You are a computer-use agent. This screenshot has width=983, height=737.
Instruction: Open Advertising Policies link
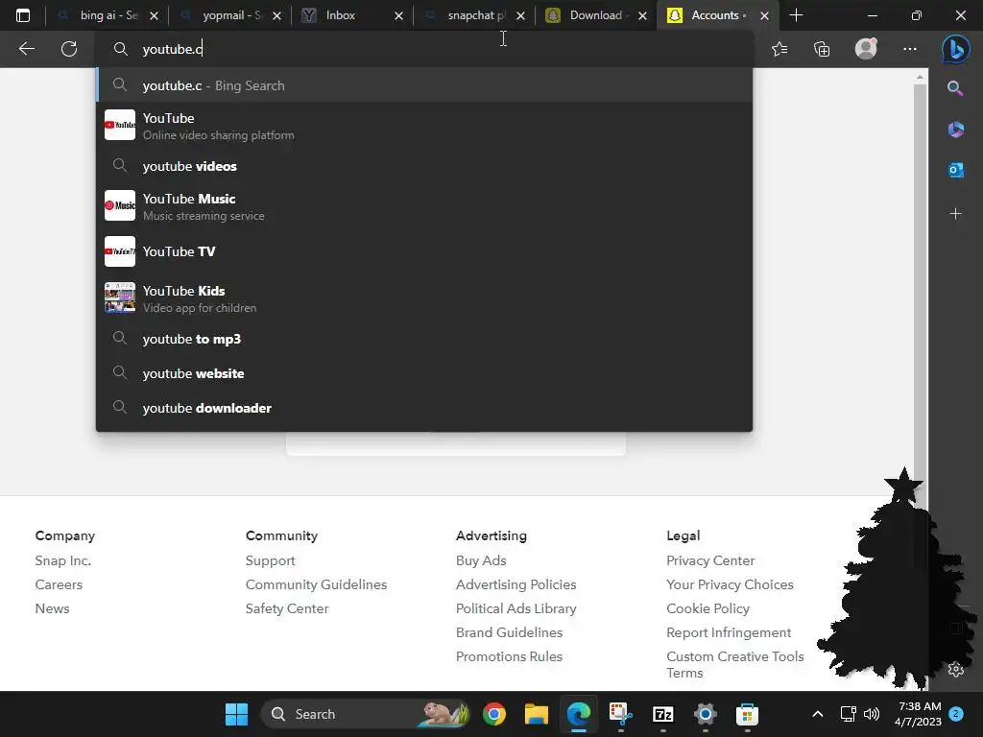(x=515, y=584)
